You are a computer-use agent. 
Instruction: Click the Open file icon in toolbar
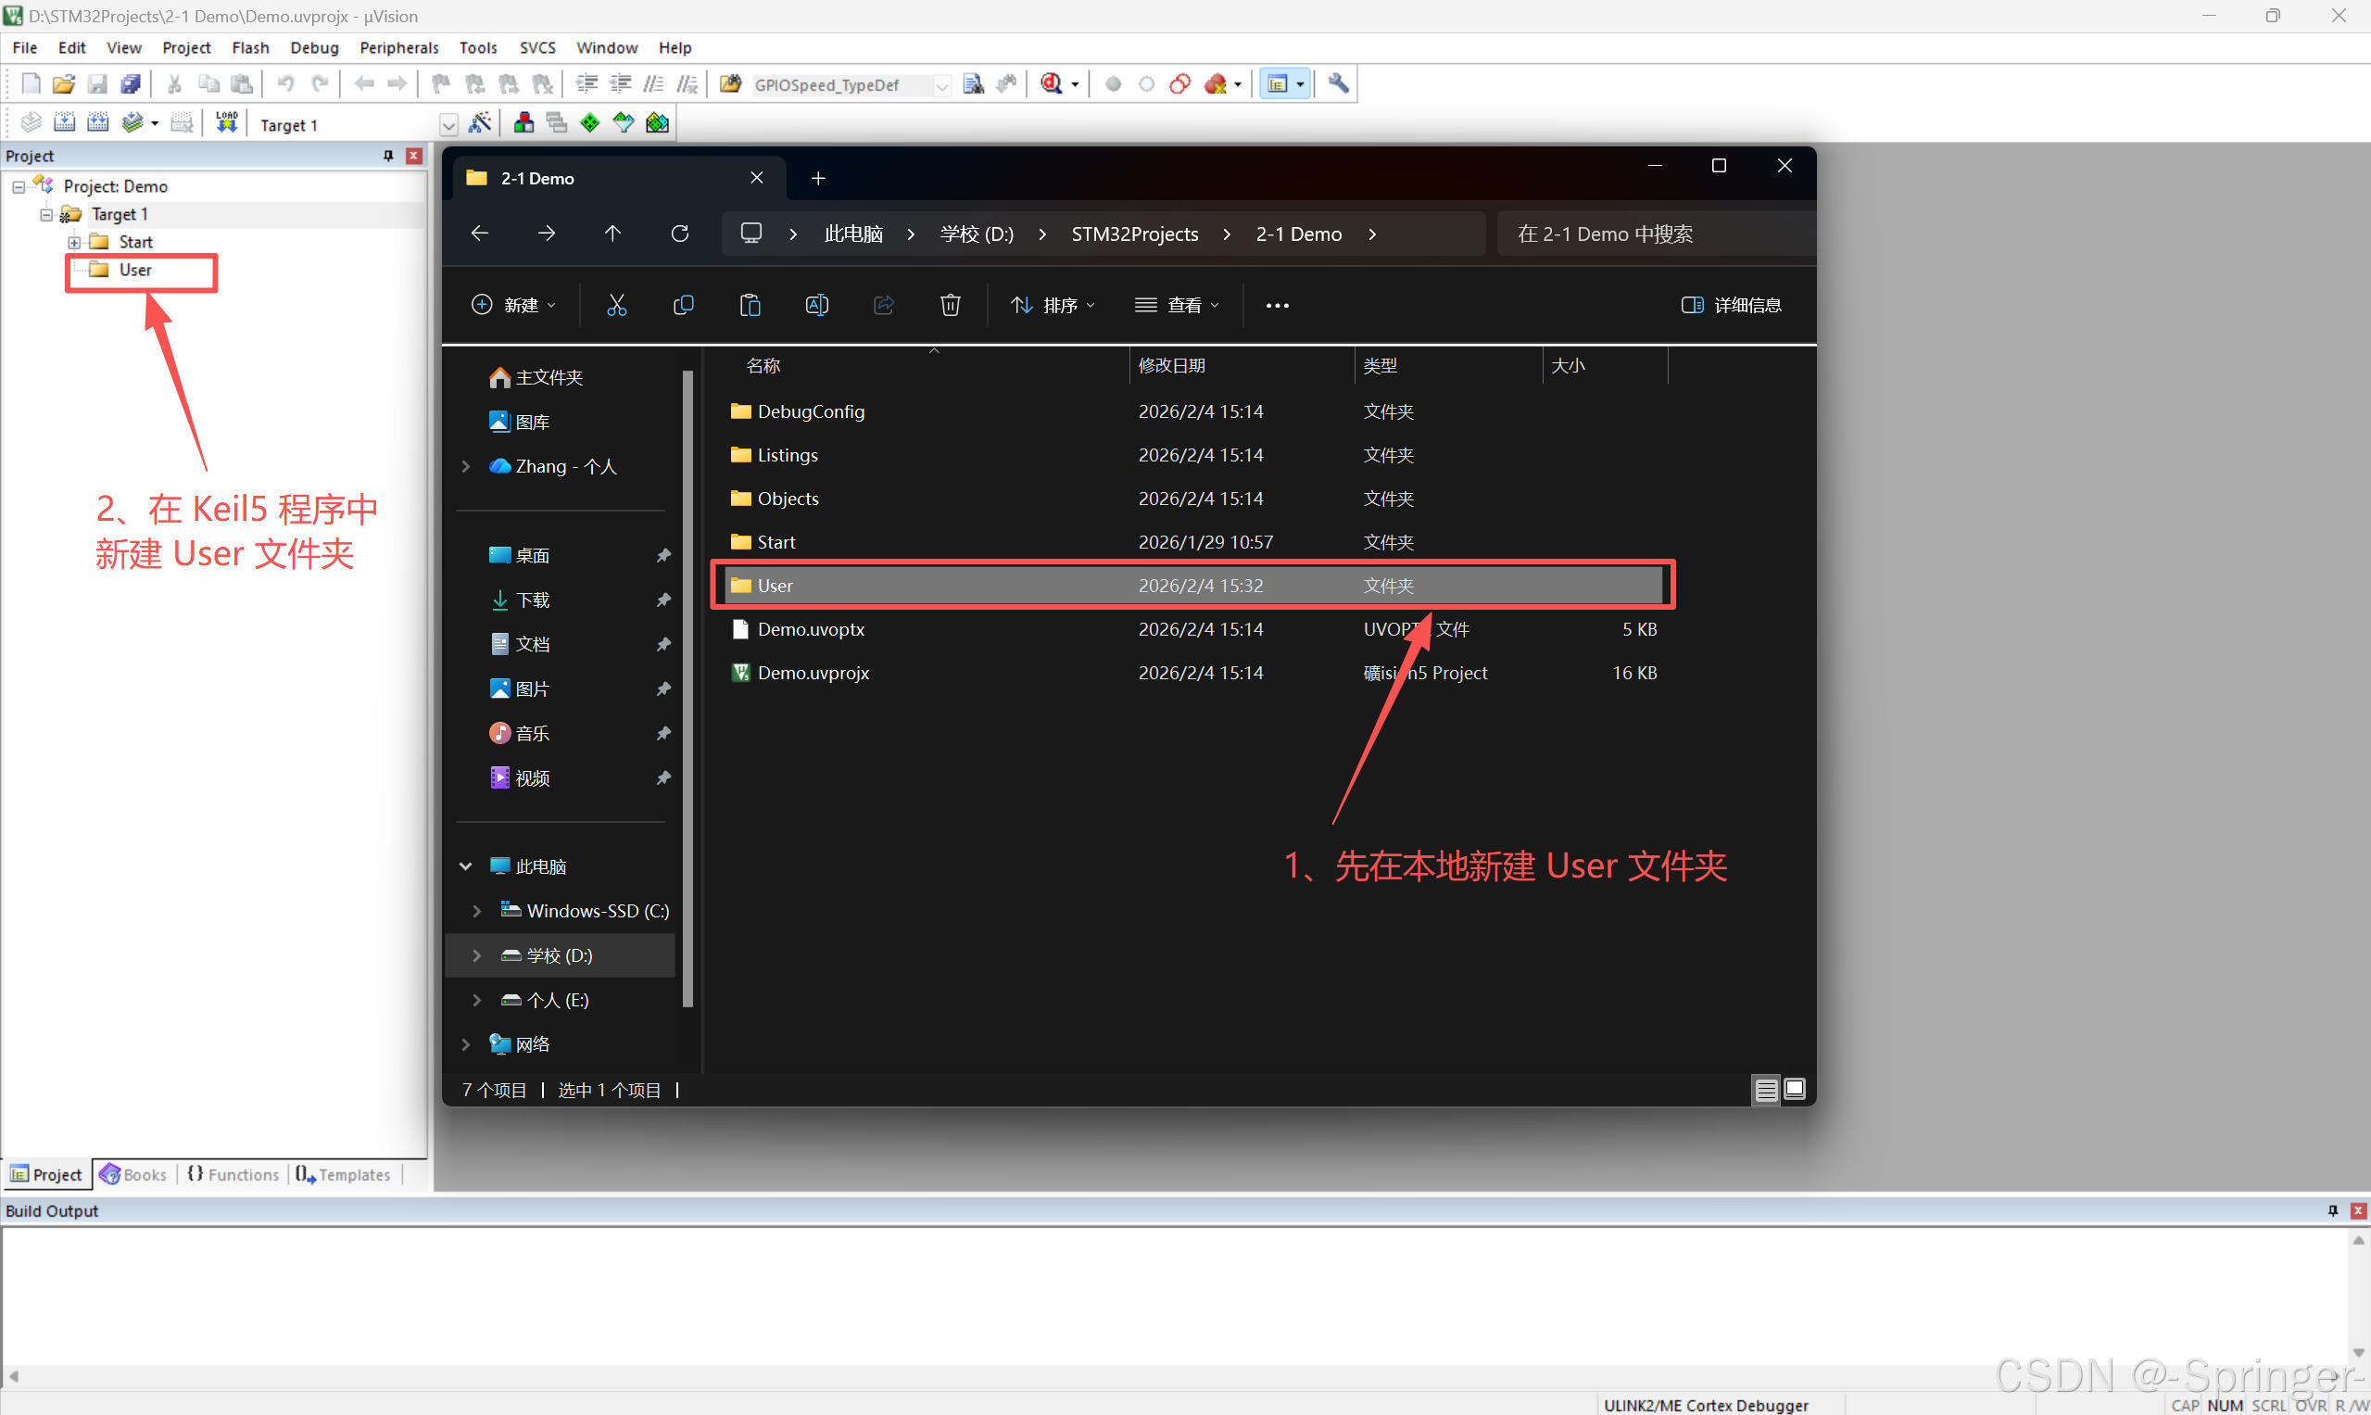click(63, 84)
